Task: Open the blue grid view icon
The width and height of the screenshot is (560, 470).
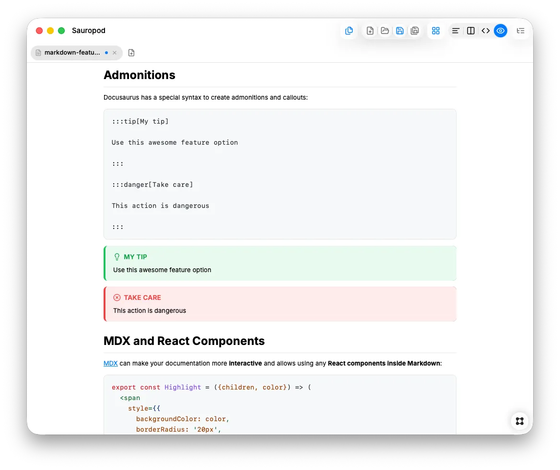Action: pyautogui.click(x=436, y=31)
